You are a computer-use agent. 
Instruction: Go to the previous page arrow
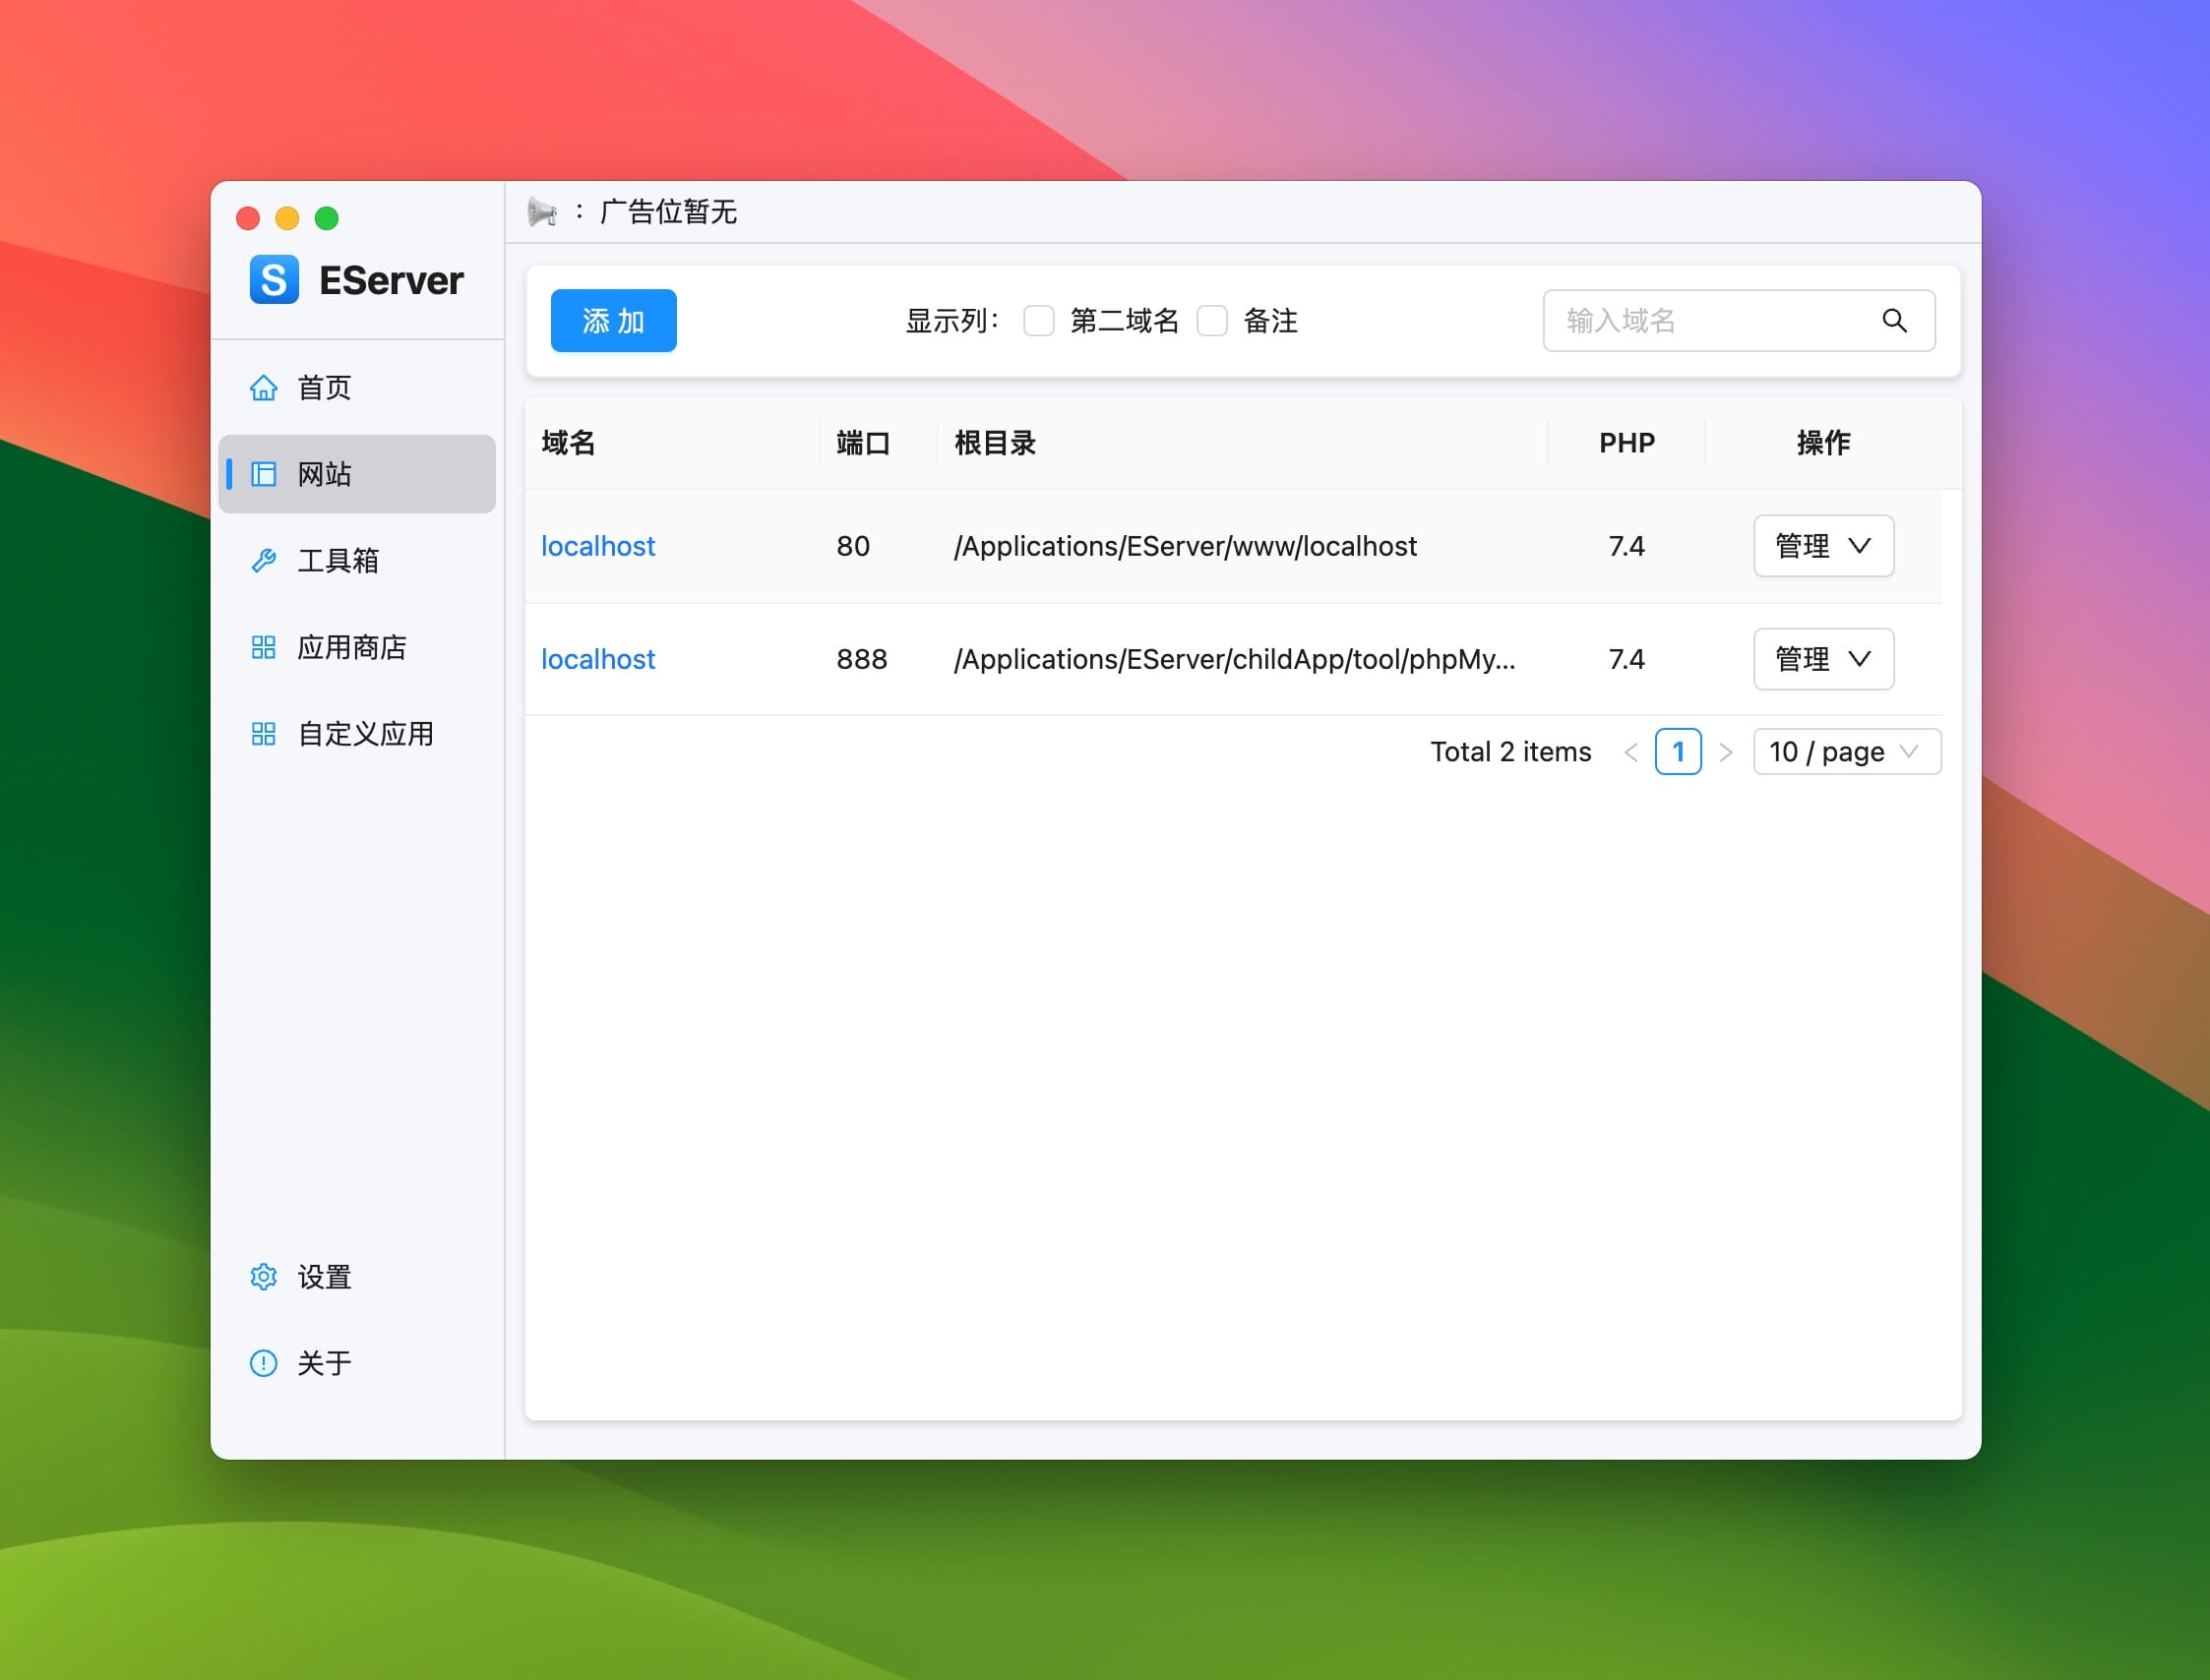click(x=1630, y=752)
